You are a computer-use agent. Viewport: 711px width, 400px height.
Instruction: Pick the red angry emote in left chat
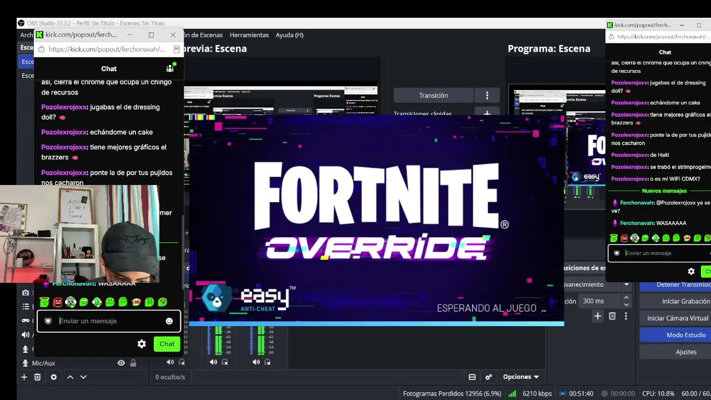(57, 302)
